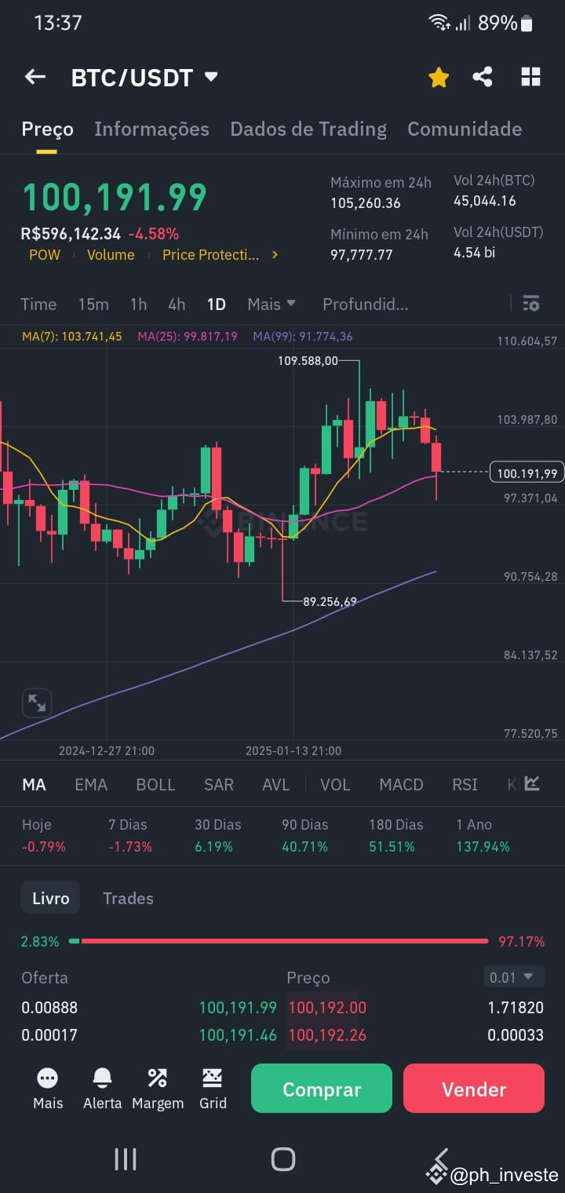Expand the Mais timeframe dropdown
This screenshot has height=1193, width=565.
[271, 304]
